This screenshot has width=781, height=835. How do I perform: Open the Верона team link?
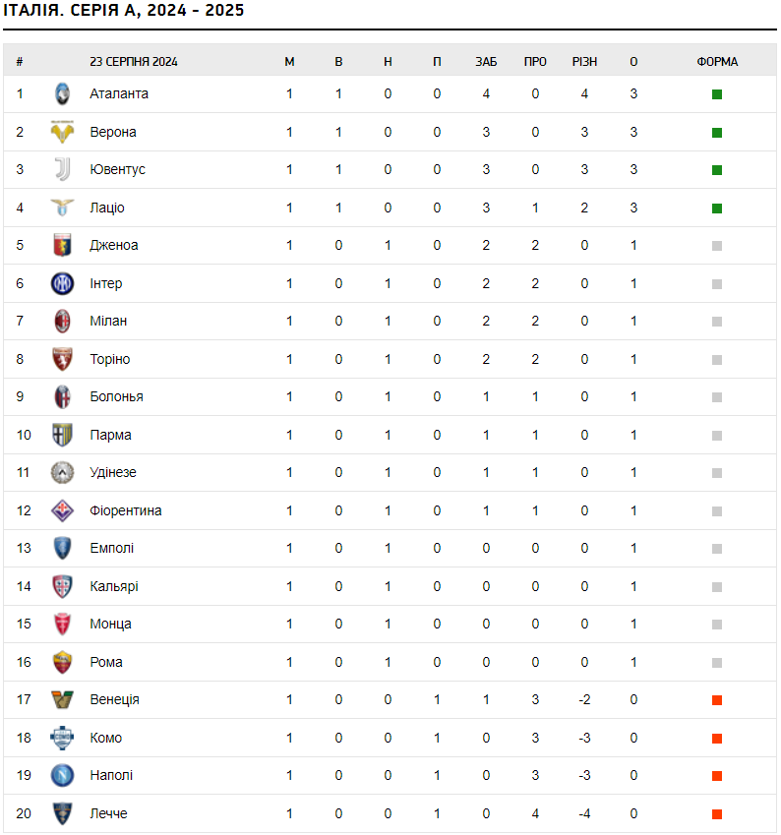113,132
